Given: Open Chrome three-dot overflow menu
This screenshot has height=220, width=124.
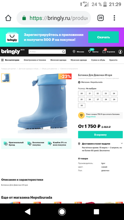Looking at the screenshot, I should point(114,18).
